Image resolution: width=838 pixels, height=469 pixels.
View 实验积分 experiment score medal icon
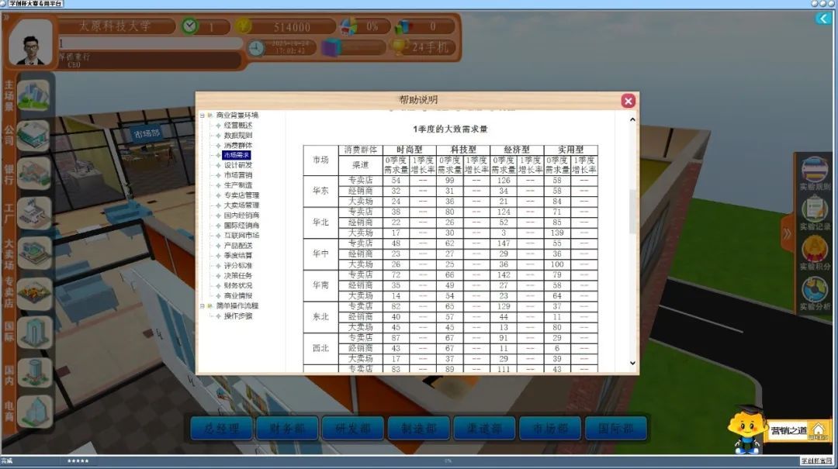[x=815, y=251]
